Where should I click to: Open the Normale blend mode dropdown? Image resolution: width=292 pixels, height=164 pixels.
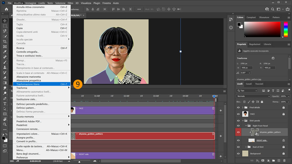[x=253, y=96]
